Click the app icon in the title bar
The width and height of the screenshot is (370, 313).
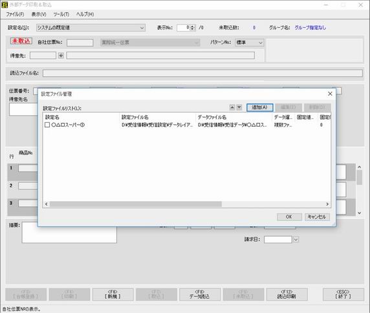[x=5, y=5]
